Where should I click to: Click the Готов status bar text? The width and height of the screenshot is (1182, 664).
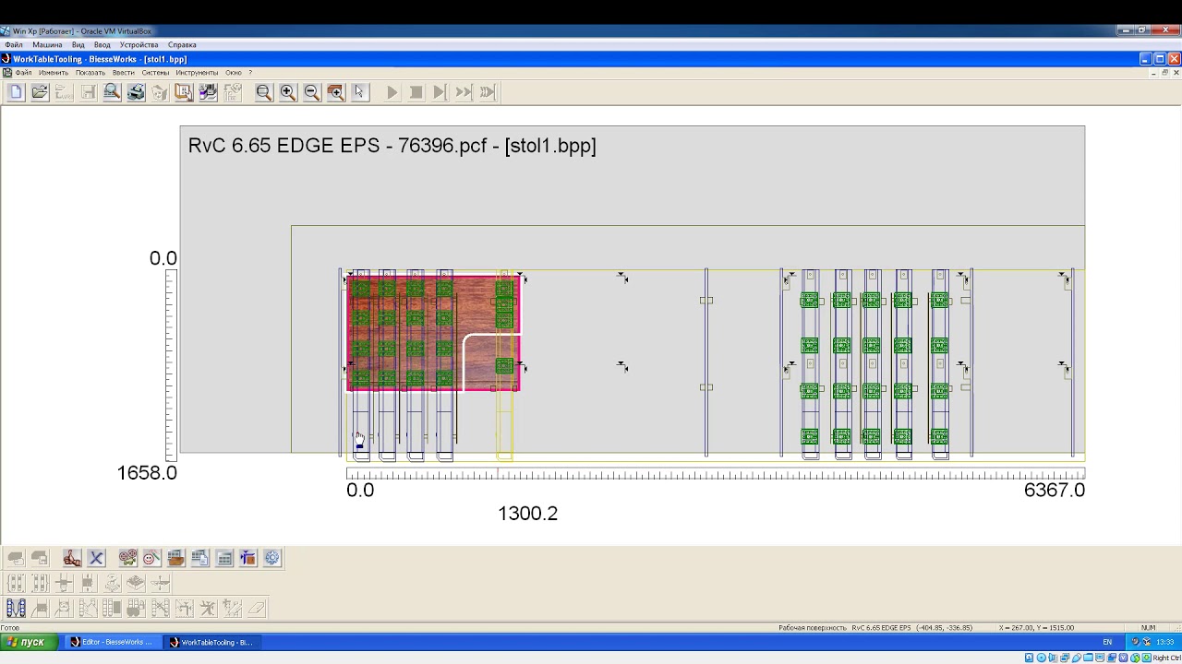[x=10, y=628]
